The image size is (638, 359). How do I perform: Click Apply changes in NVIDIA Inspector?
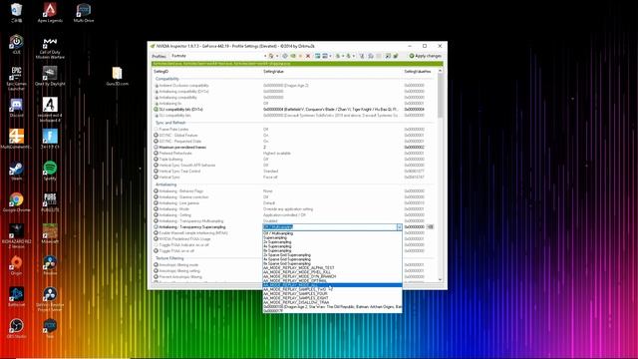pyautogui.click(x=426, y=56)
